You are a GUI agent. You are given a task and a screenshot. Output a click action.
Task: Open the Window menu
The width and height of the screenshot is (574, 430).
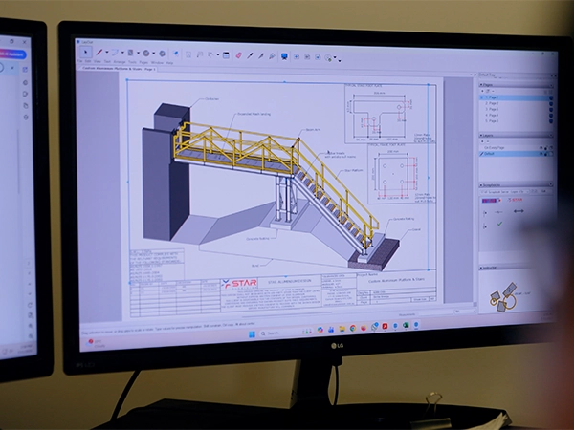pyautogui.click(x=157, y=63)
